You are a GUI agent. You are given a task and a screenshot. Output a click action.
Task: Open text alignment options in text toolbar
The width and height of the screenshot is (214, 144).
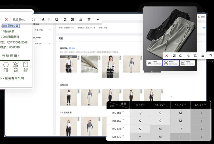(89, 20)
